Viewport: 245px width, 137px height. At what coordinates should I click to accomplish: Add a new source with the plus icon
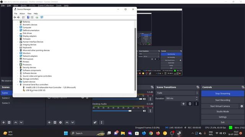pos(49,123)
